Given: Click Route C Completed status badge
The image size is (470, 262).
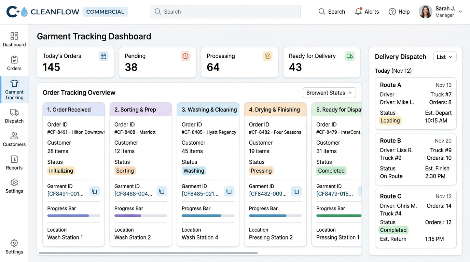Looking at the screenshot, I should 393,230.
